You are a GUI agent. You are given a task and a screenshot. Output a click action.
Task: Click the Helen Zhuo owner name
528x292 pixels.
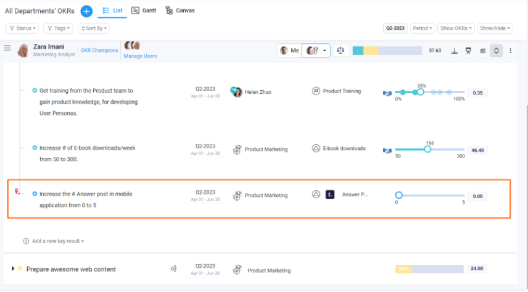click(258, 92)
